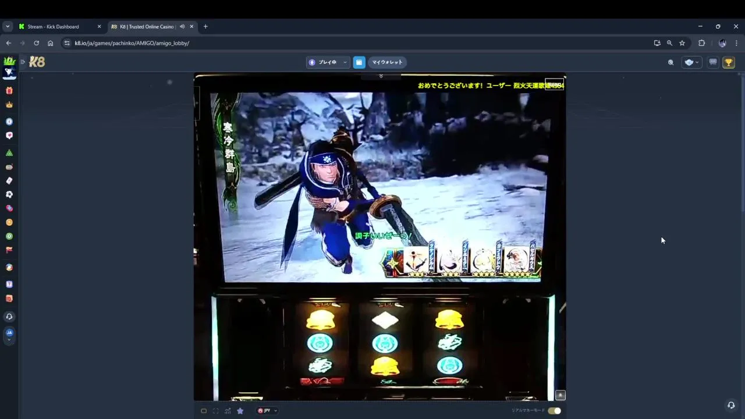Click the right slot reel
The image size is (745, 419).
449,343
